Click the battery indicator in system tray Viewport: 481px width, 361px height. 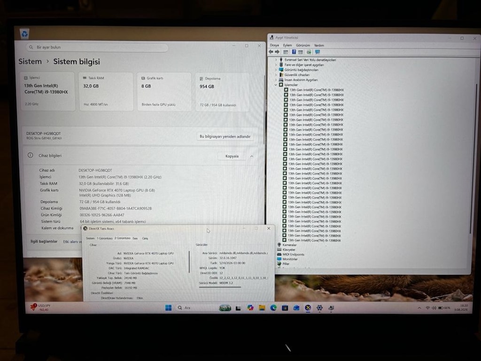tap(444, 307)
